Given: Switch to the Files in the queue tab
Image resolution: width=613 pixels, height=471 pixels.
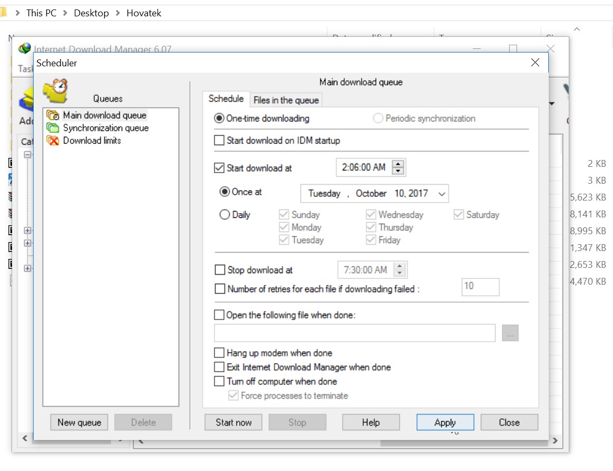Looking at the screenshot, I should [286, 100].
